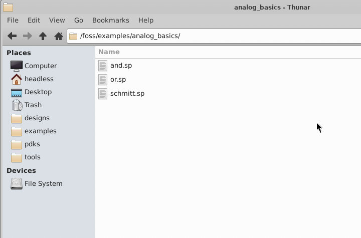Open the pdks bookmark folder
Image resolution: width=361 pixels, height=238 pixels.
[32, 144]
